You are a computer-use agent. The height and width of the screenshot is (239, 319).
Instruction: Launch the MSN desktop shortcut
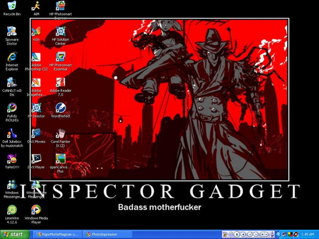(36, 34)
